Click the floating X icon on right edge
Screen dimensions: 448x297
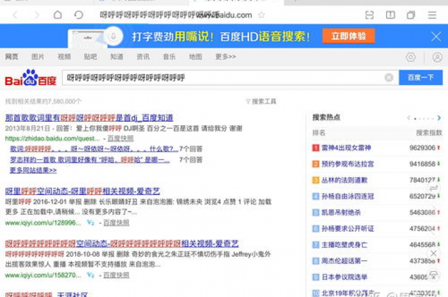[x=433, y=253]
